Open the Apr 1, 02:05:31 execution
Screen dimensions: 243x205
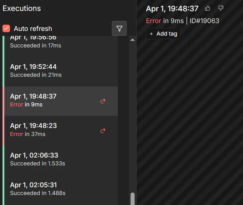[47, 189]
